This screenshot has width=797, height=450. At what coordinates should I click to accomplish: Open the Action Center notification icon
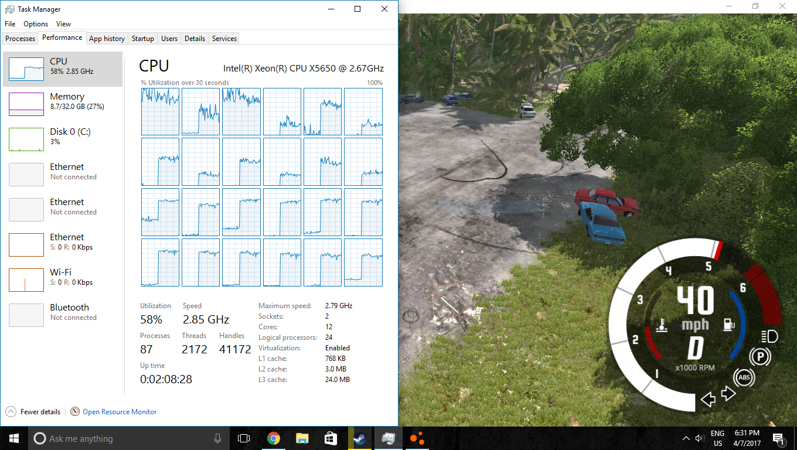pos(779,438)
